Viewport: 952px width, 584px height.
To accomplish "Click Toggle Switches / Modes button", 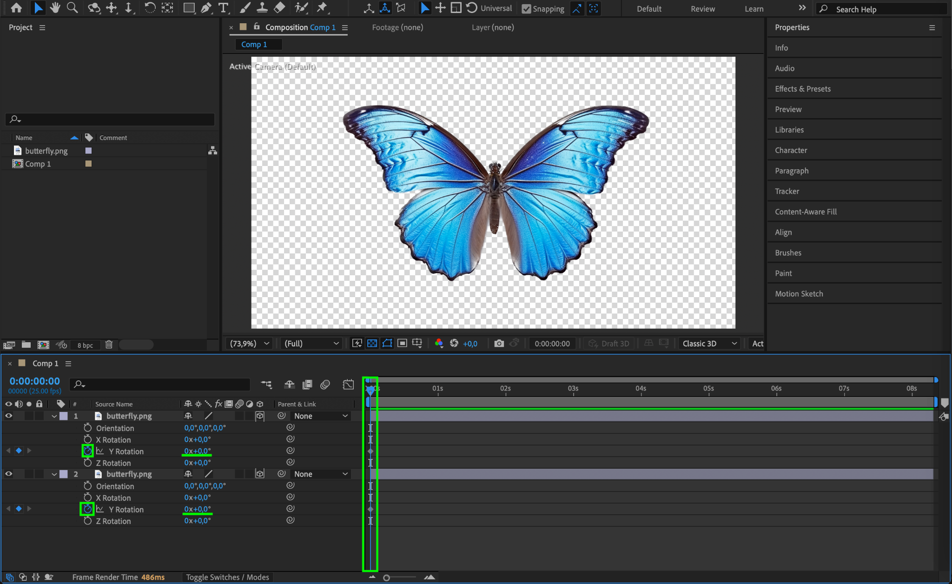I will (227, 577).
